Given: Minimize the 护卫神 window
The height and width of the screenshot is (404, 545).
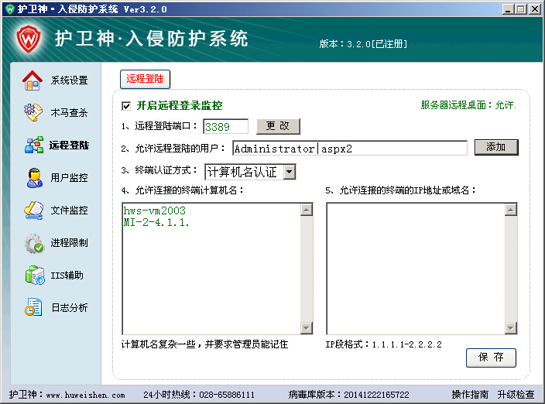Looking at the screenshot, I should [508, 9].
